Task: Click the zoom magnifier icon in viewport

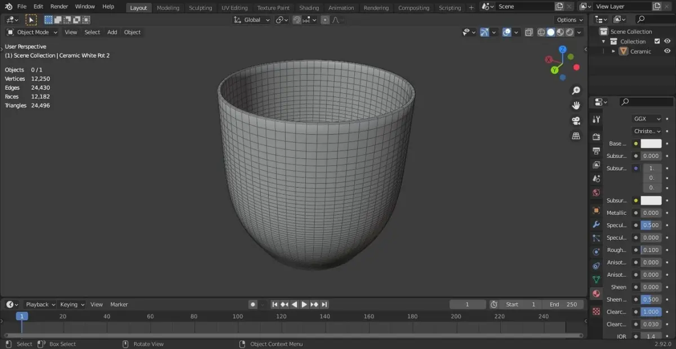Action: [x=576, y=91]
